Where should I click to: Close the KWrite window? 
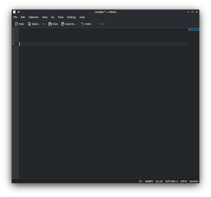pyautogui.click(x=197, y=12)
